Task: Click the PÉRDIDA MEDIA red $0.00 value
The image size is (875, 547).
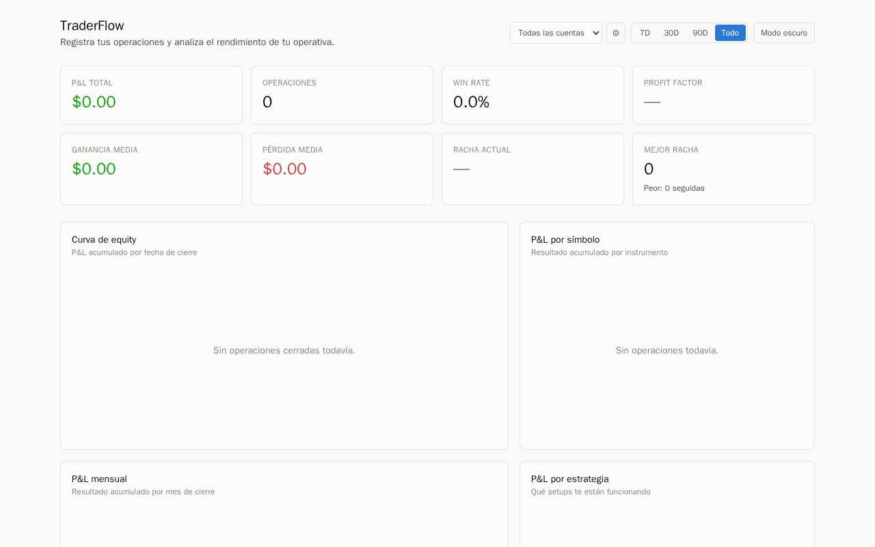Action: pos(284,169)
